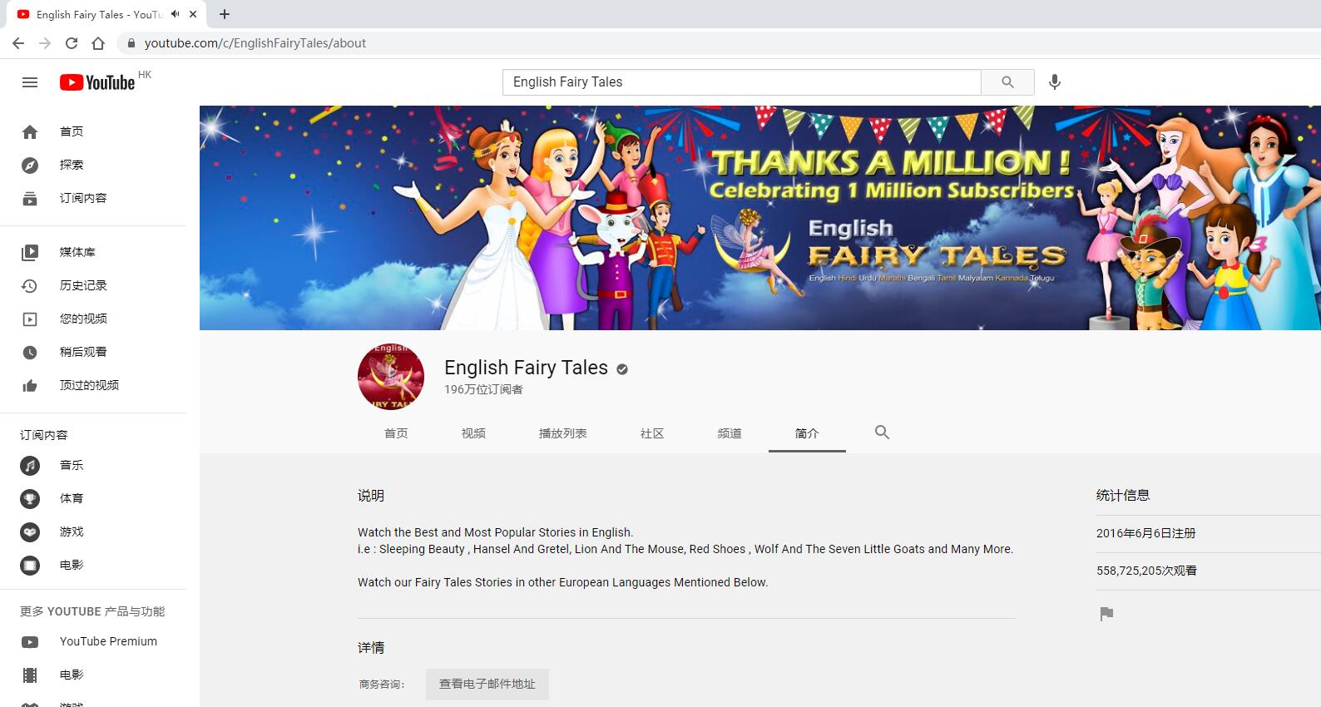Screen dimensions: 1321x707
Task: Switch to the 视频 tab
Action: pos(473,433)
